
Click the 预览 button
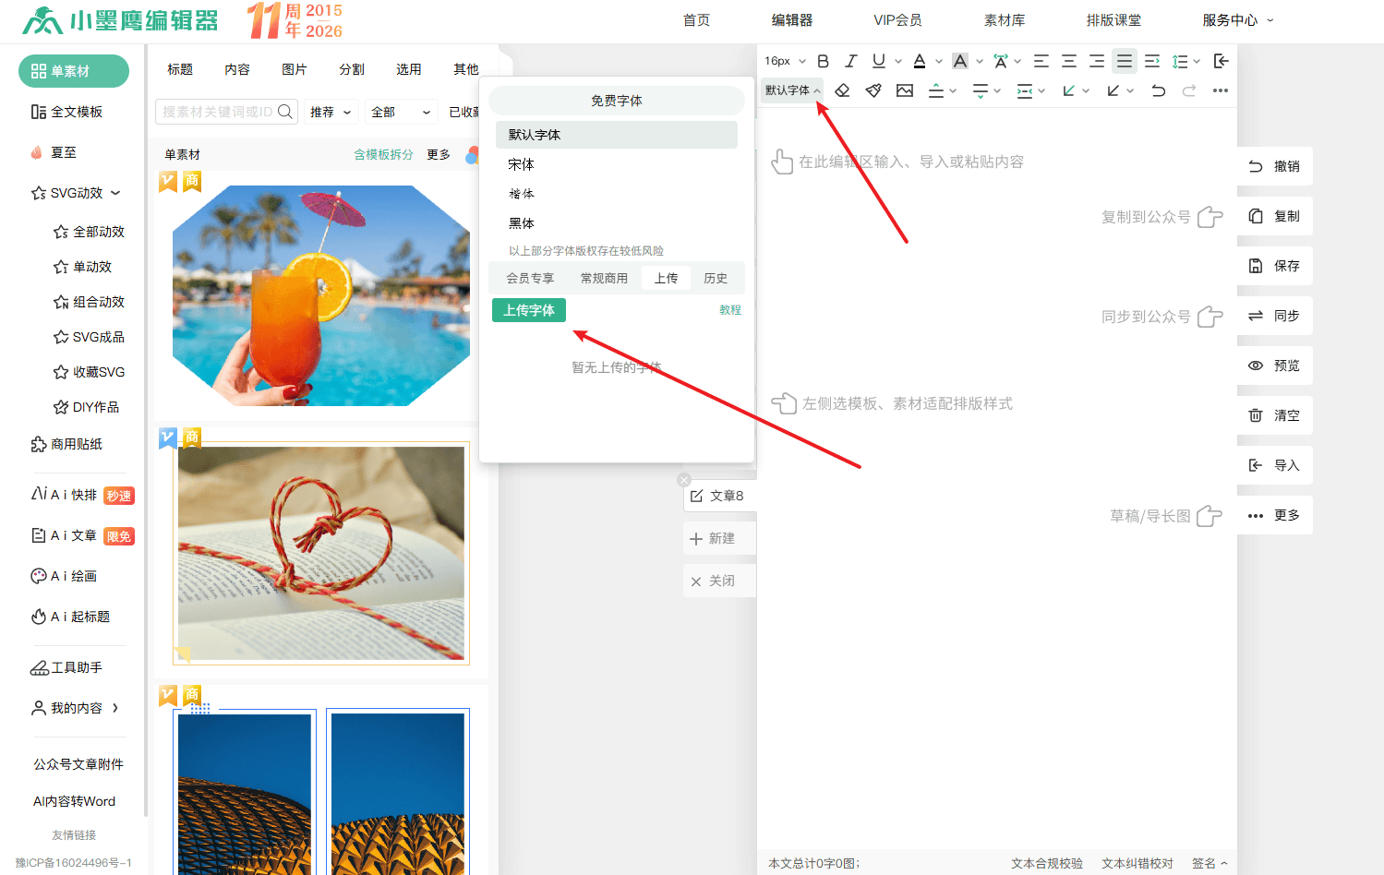tap(1275, 366)
